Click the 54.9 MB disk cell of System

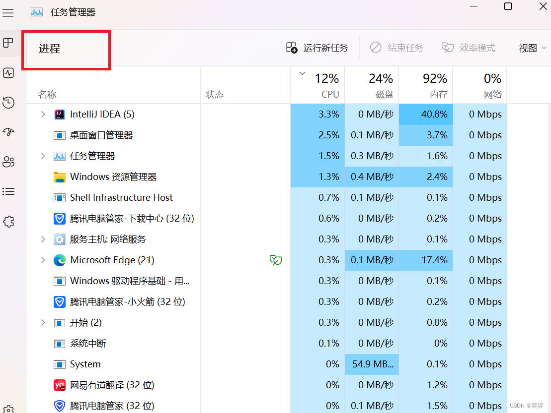point(372,364)
